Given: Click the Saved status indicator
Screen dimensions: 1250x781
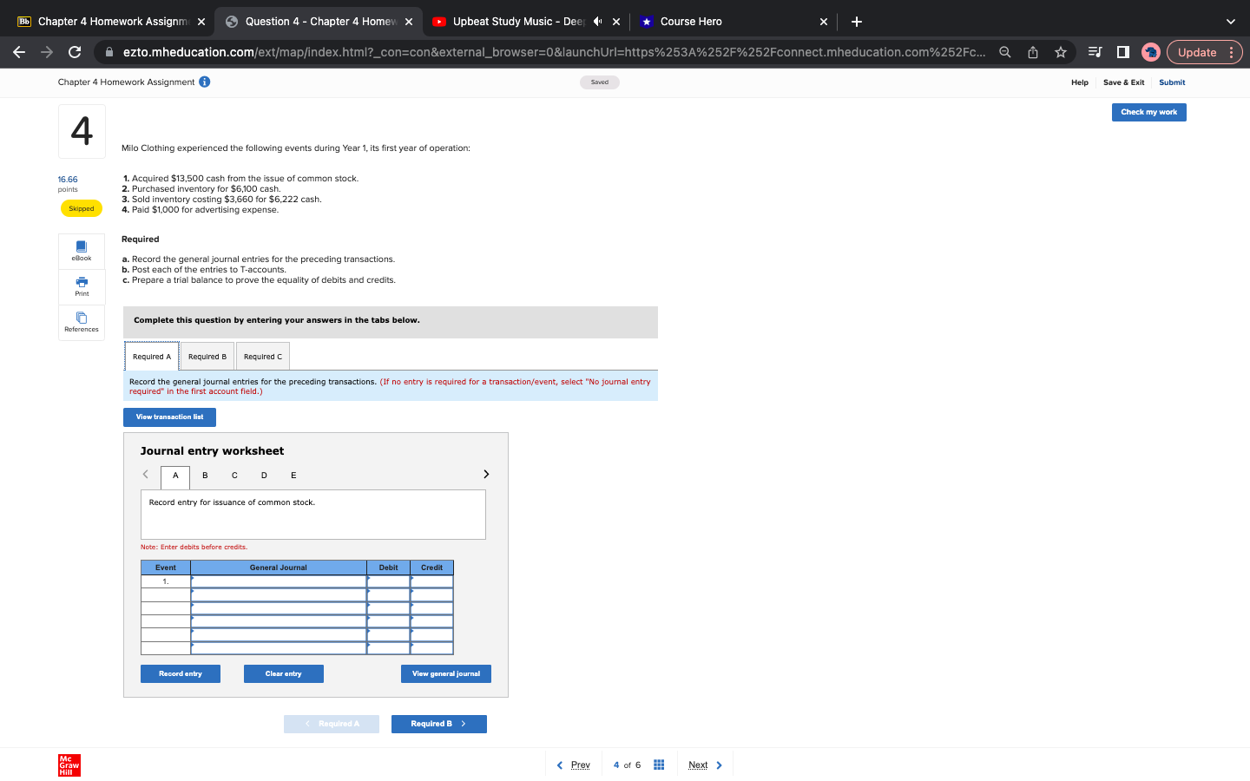Looking at the screenshot, I should [600, 82].
